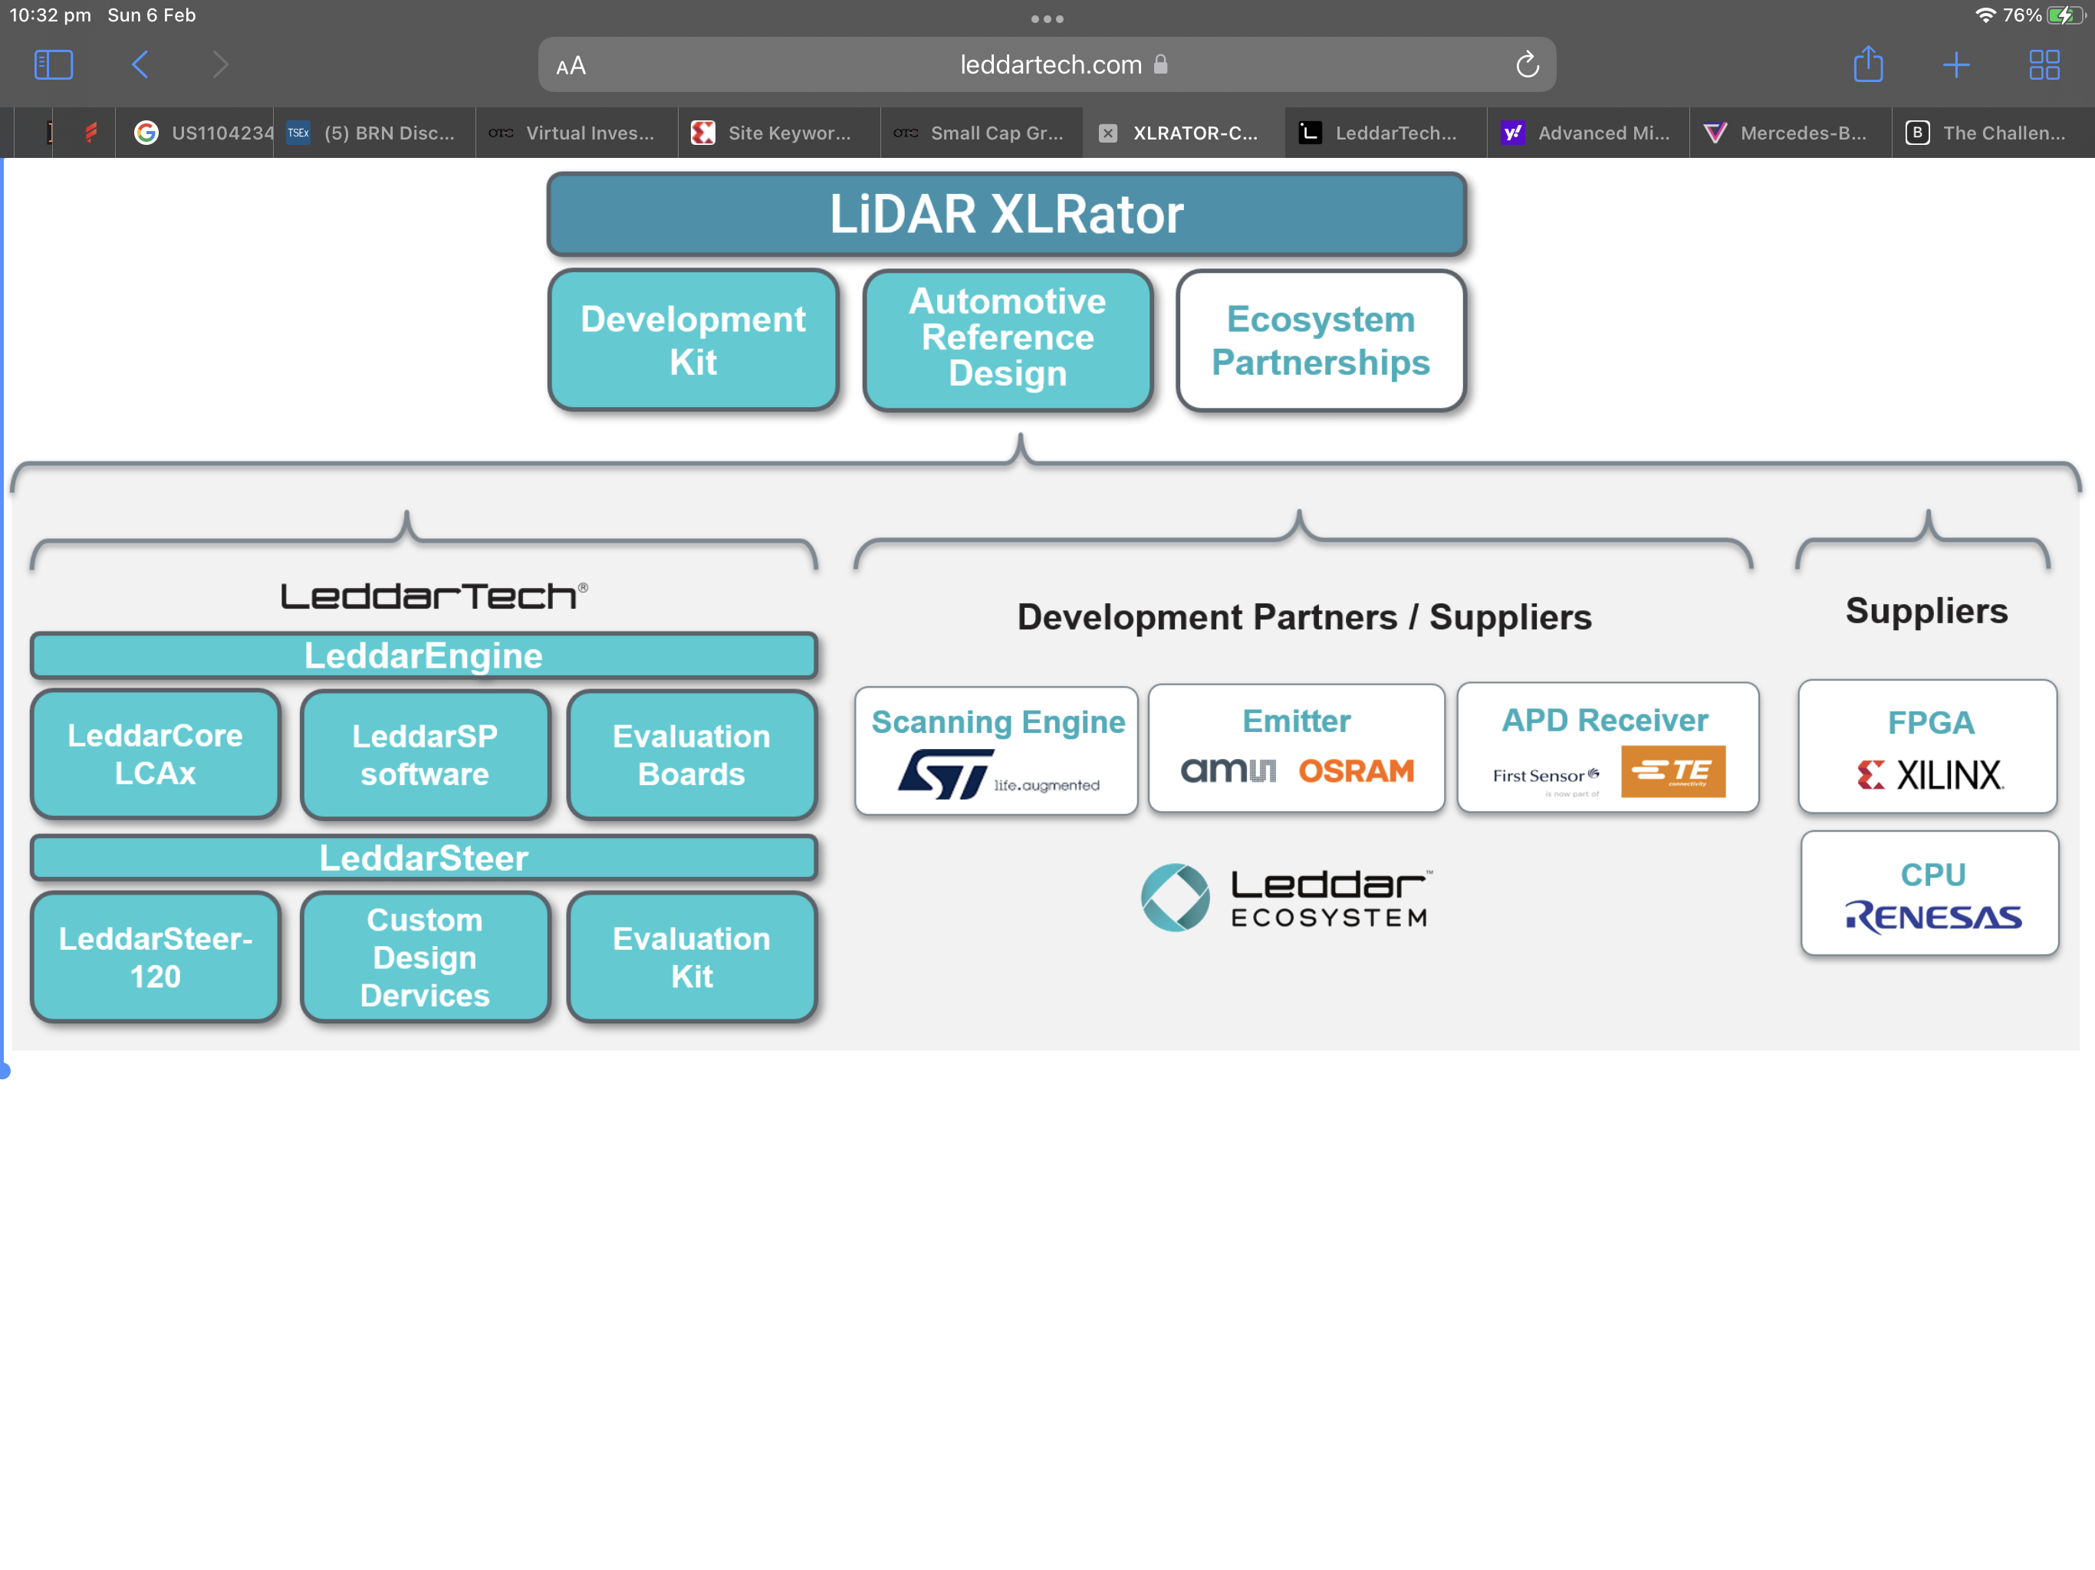Click the Leddar Ecosystem logo
2095x1570 pixels.
[x=1286, y=897]
